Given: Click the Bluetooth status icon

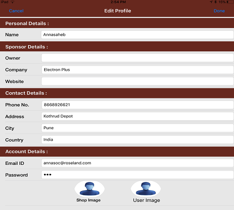Looking at the screenshot, I should [215, 2].
